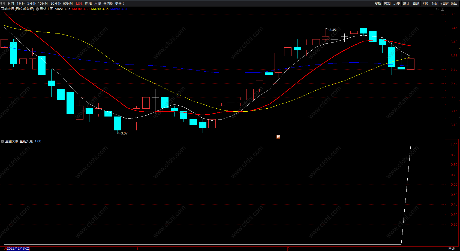The height and width of the screenshot is (251, 460).
Task: Open the 历史 history button
Action: pyautogui.click(x=397, y=4)
